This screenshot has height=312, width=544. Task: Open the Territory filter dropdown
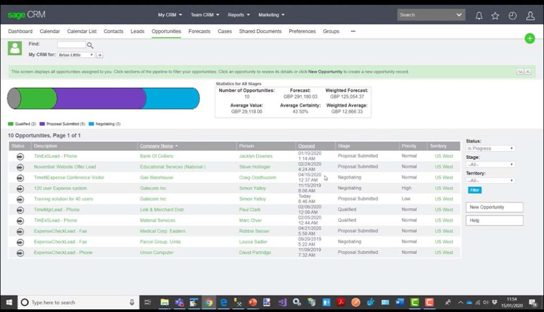click(x=490, y=181)
